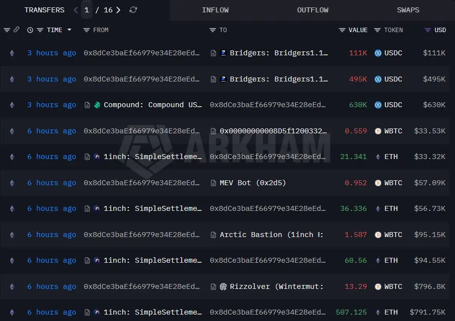Open MEV Bot (0x2d5) recipient
The height and width of the screenshot is (321, 455).
pyautogui.click(x=253, y=183)
